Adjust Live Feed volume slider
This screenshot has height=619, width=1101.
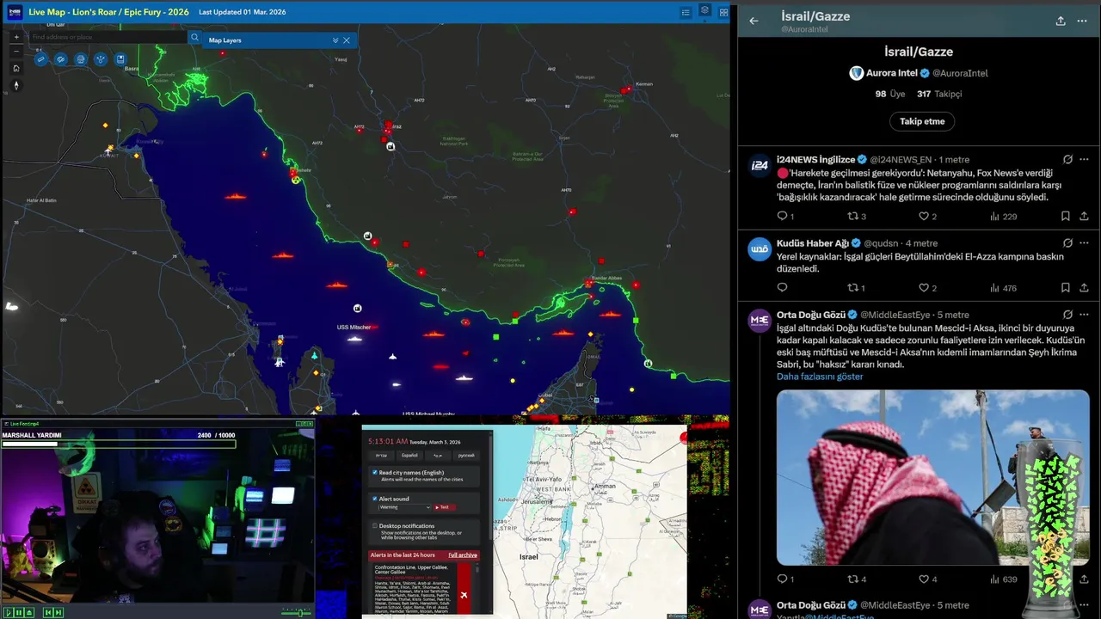click(x=296, y=612)
